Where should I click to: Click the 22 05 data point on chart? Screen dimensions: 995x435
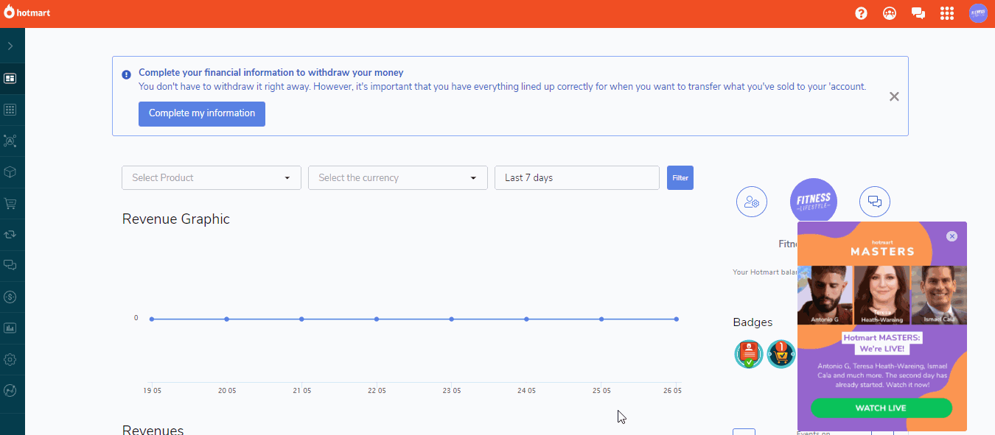[377, 319]
